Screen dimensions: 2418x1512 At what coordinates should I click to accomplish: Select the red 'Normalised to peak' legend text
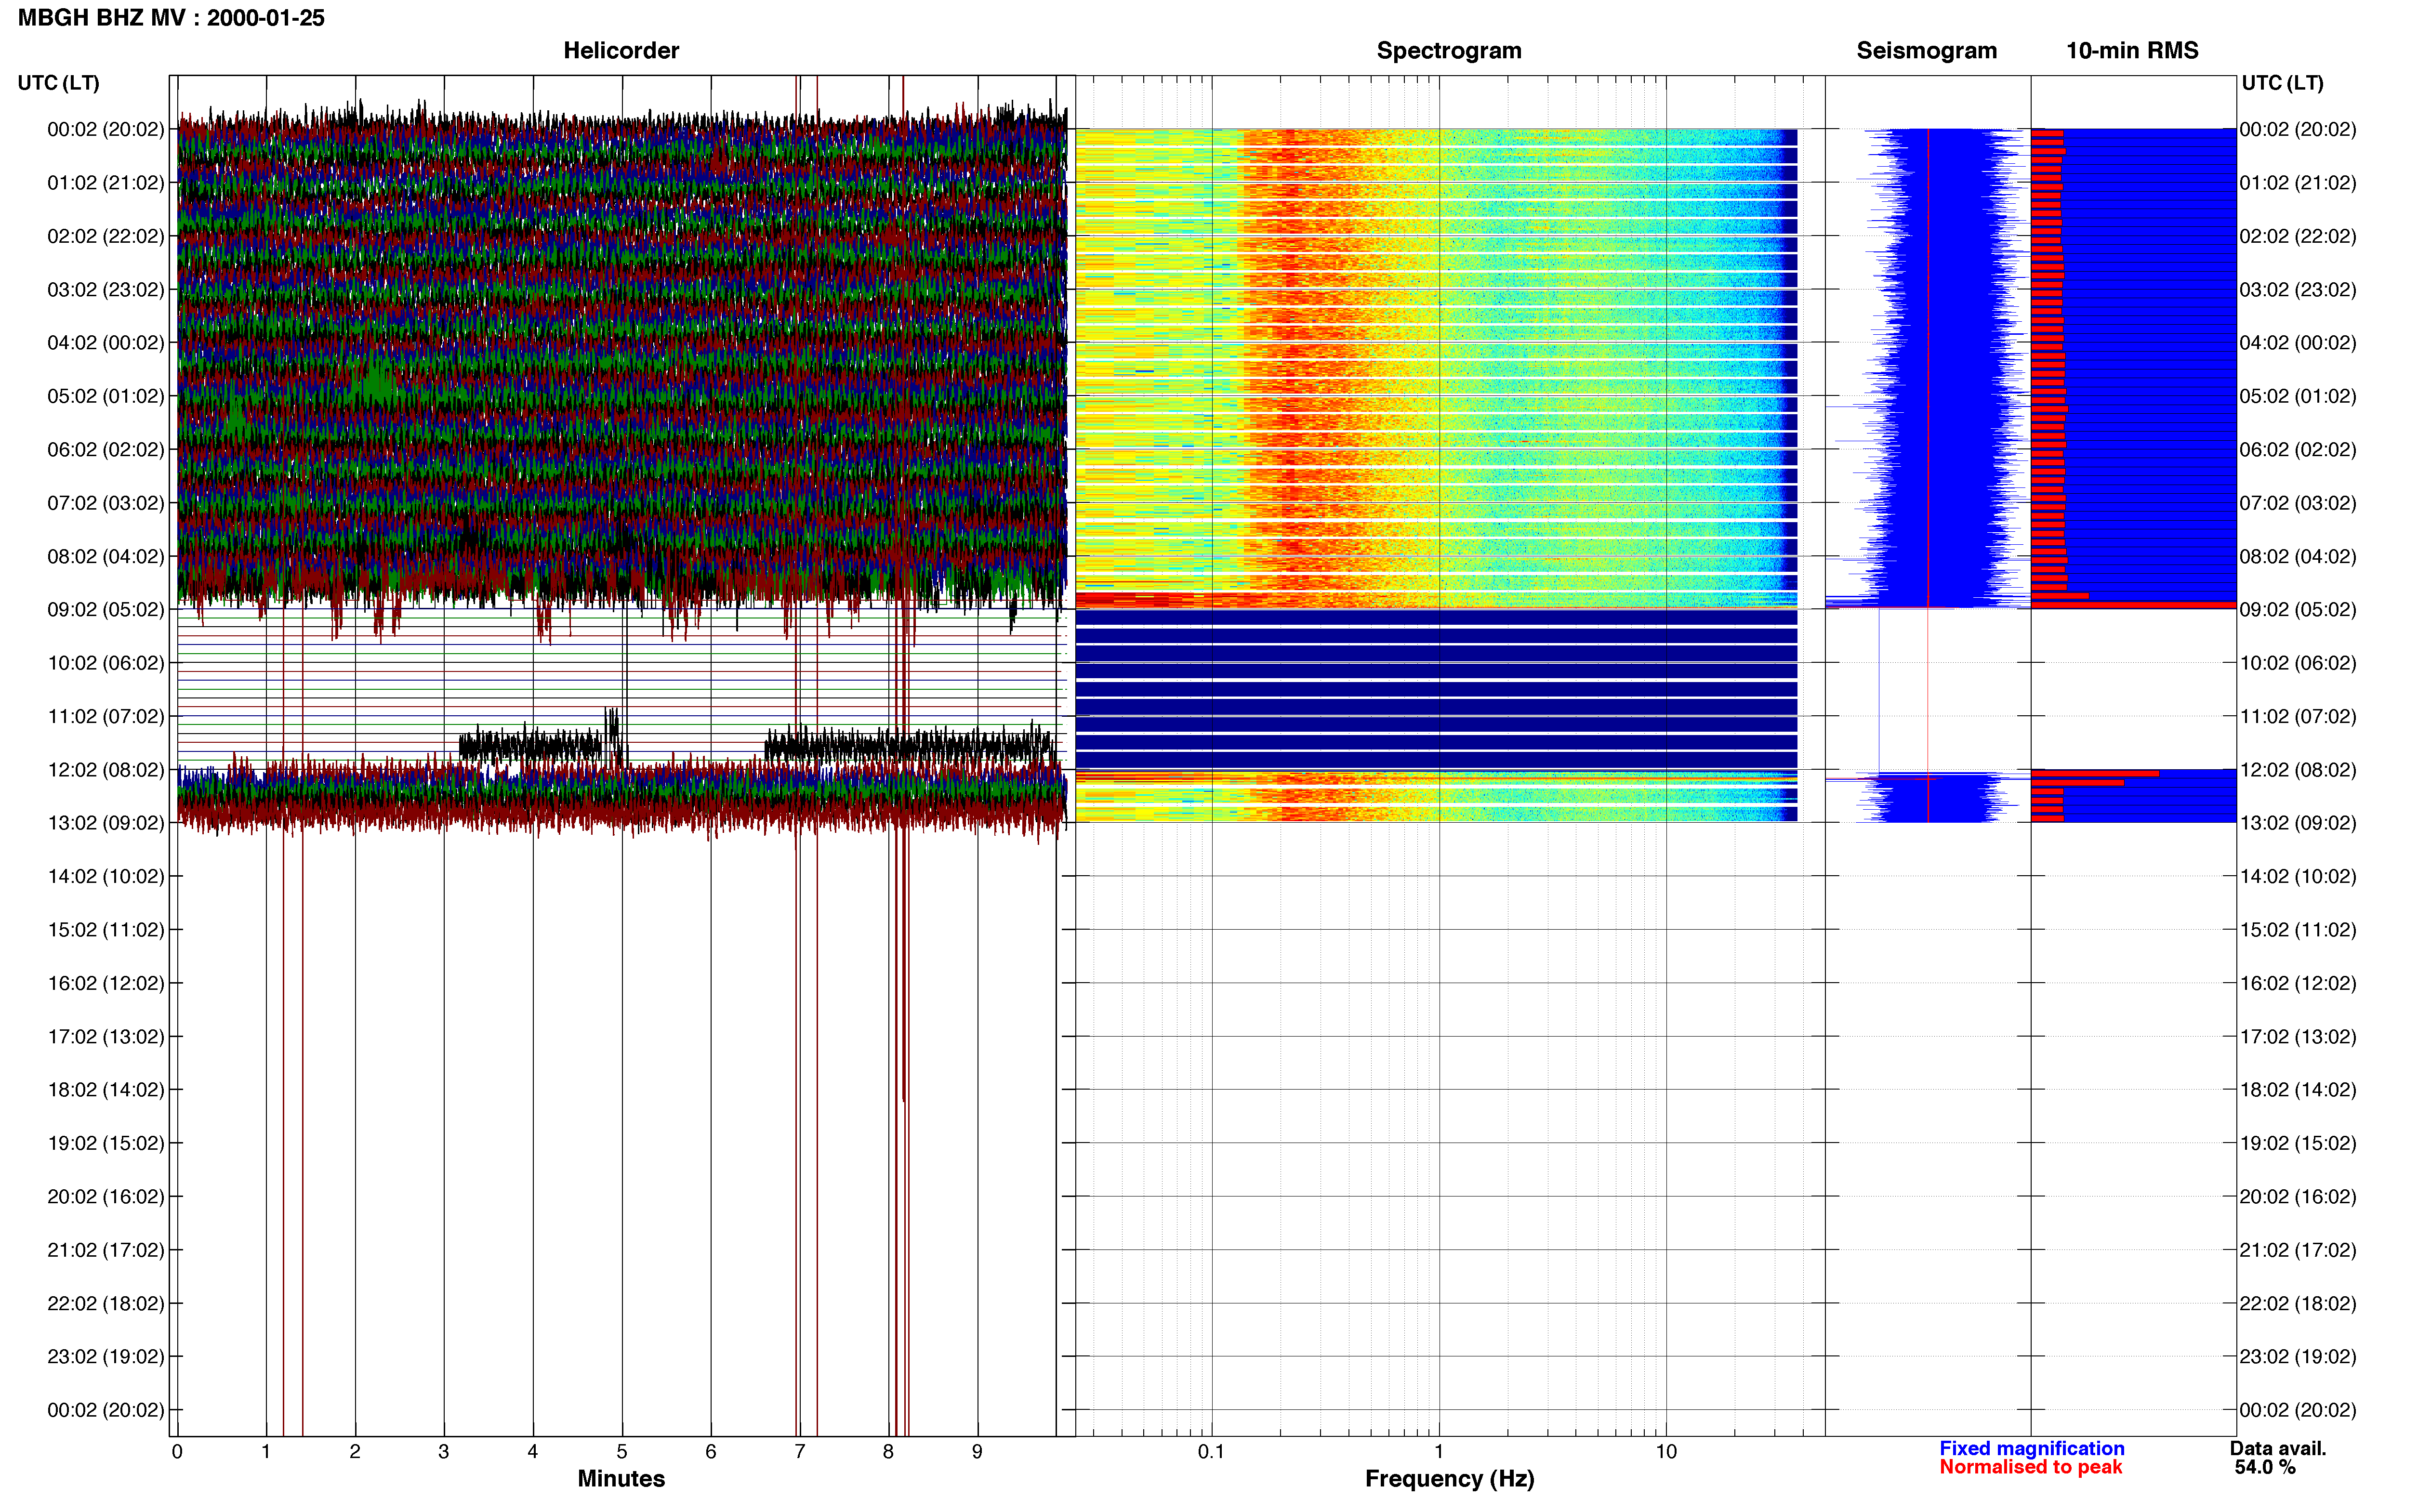tap(2030, 1467)
